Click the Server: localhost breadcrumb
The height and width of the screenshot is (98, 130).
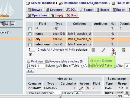point(43,3)
